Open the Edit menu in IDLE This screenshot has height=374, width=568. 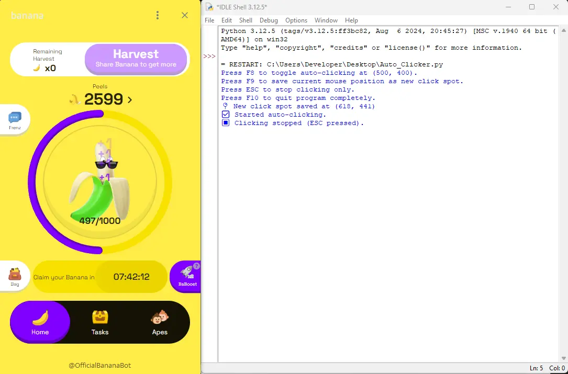227,20
